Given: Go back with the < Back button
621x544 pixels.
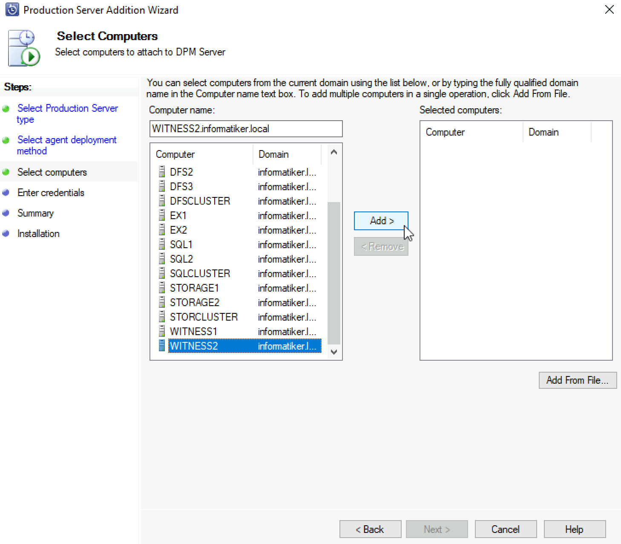Looking at the screenshot, I should (x=370, y=529).
